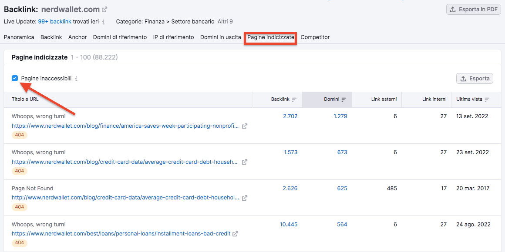Click the 10.445 backlink count
This screenshot has width=505, height=252.
289,225
